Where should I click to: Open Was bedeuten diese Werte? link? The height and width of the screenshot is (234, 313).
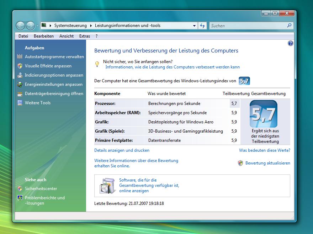tap(265, 150)
